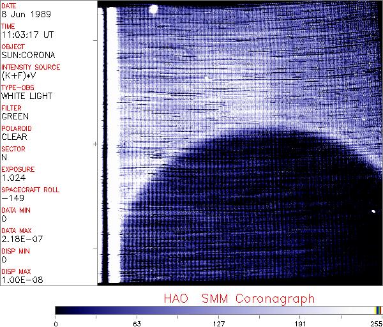Click the small white dot at the right edge
The height and width of the screenshot is (327, 383).
coord(373,211)
